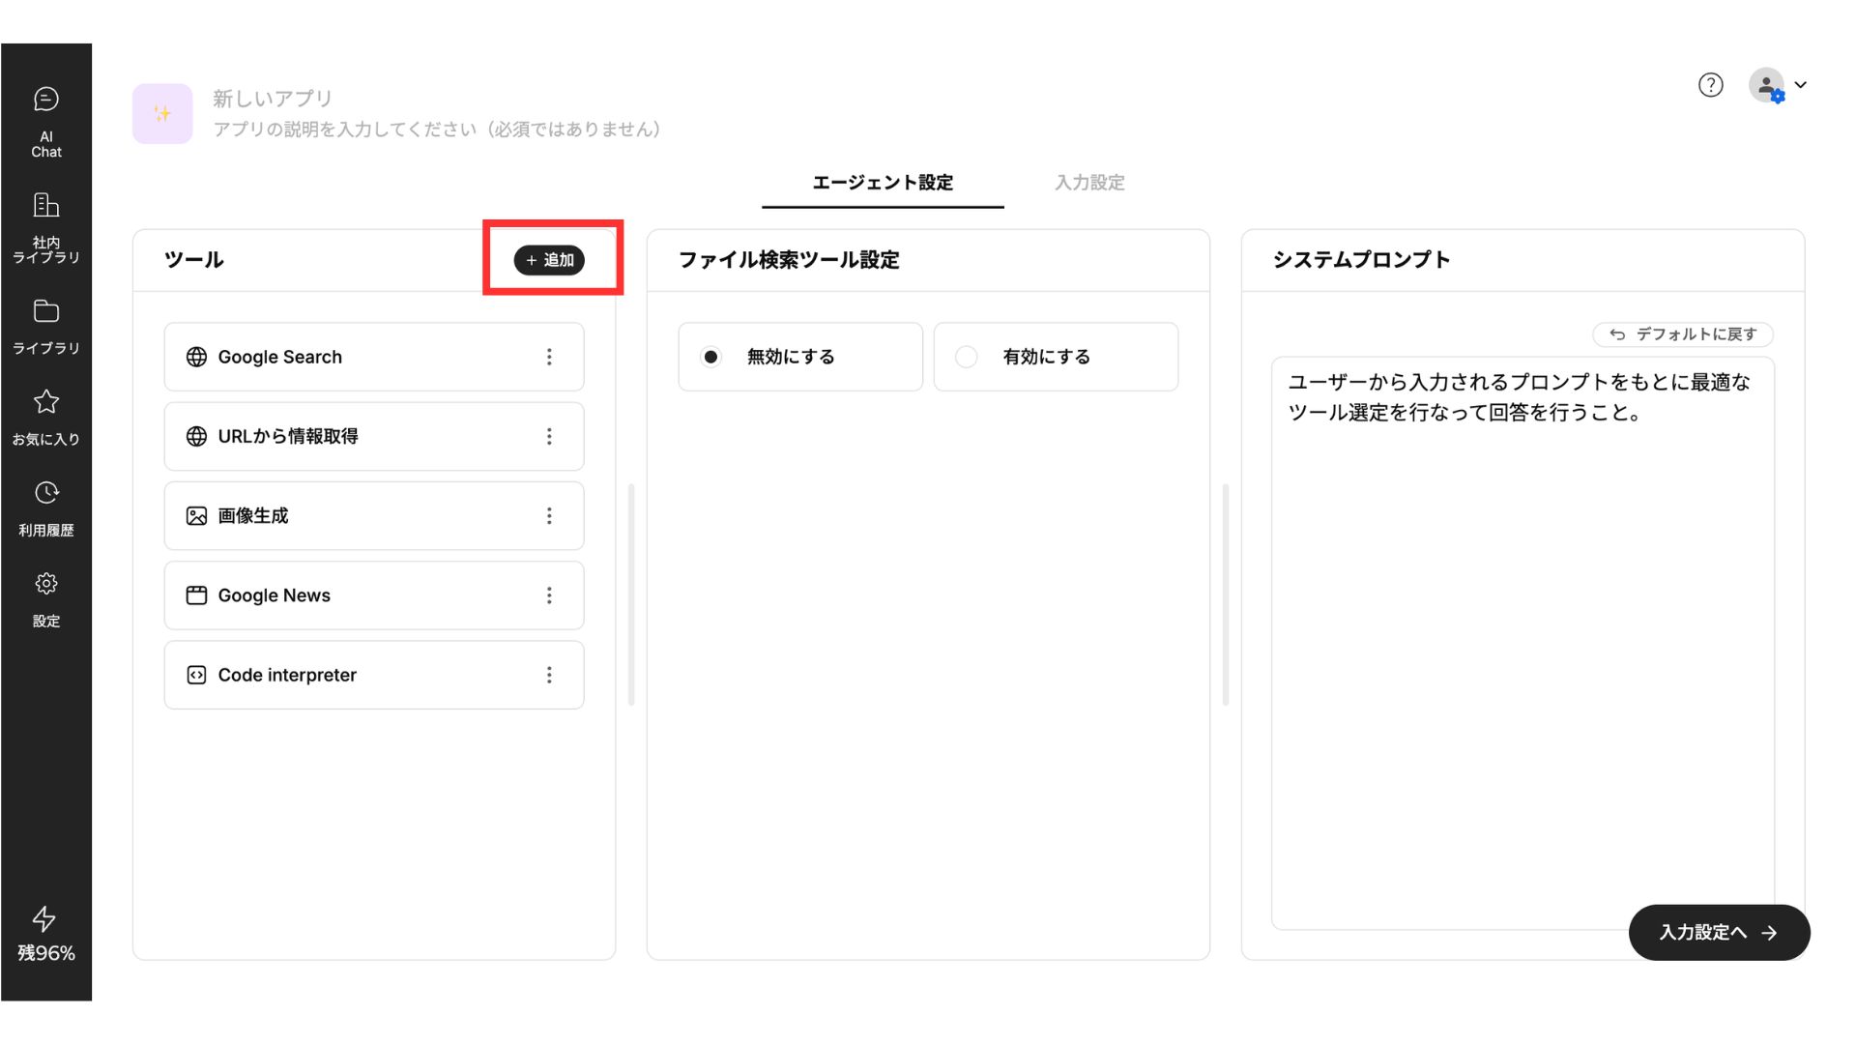Screen dimensions: 1856x1044
Task: Open 画像生成 tool three-dot menu
Action: point(549,516)
